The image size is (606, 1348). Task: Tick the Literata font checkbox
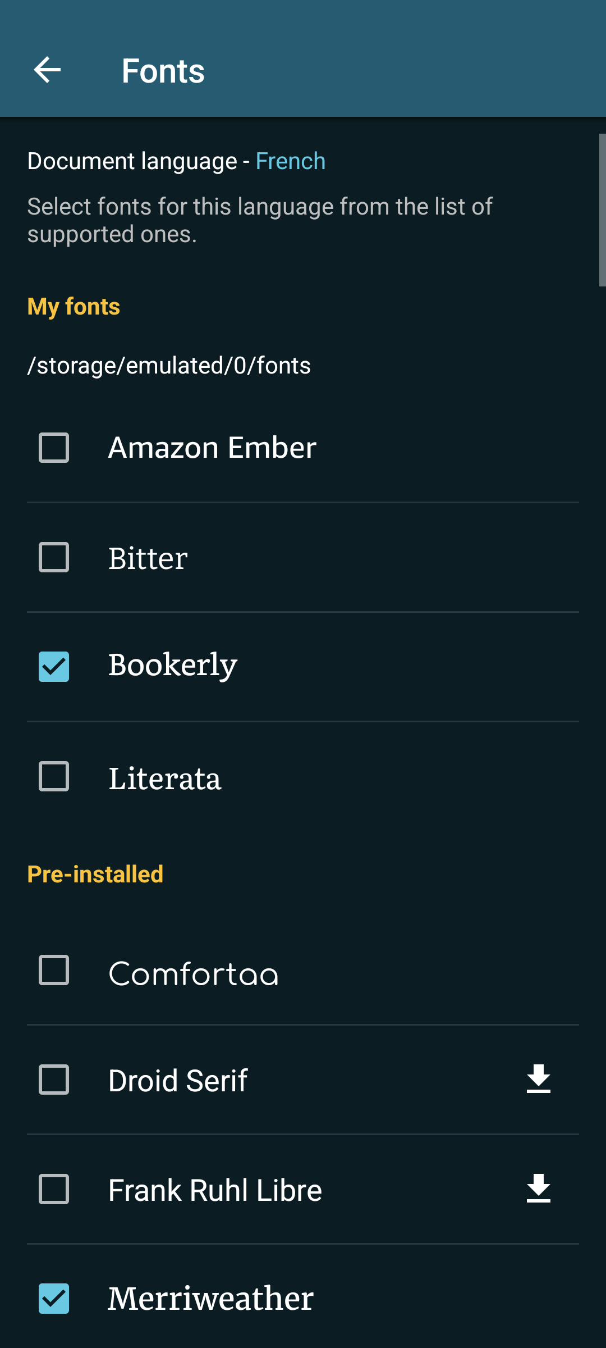tap(54, 776)
